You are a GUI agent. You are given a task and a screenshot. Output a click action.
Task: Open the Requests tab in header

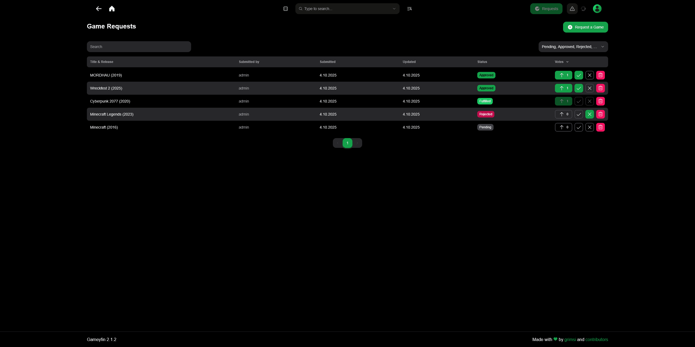[x=546, y=9]
